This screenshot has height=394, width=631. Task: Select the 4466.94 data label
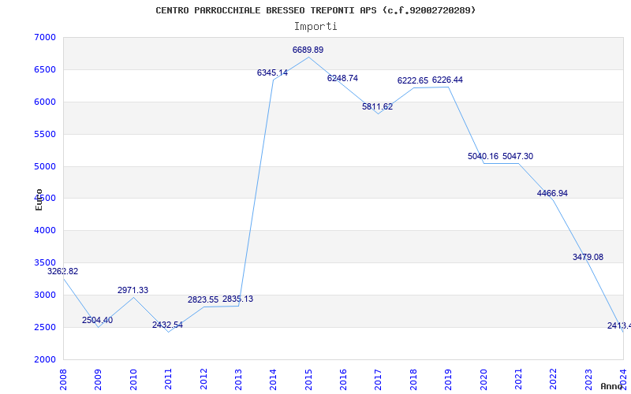point(553,193)
